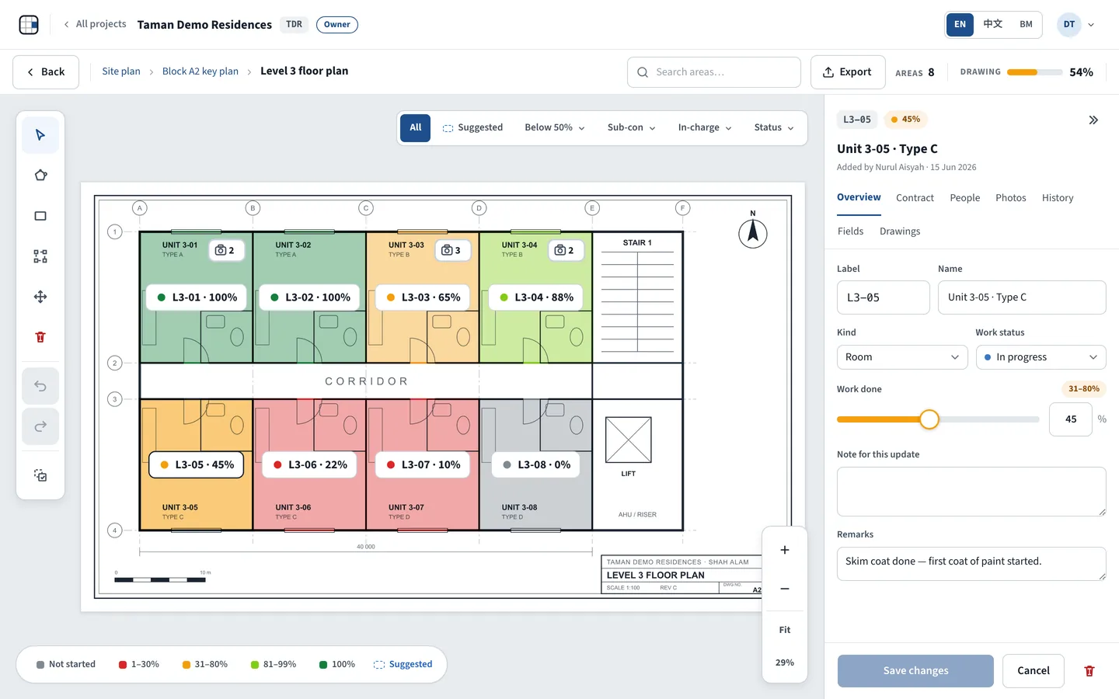Collapse the side panel with double chevron

pyautogui.click(x=1093, y=120)
